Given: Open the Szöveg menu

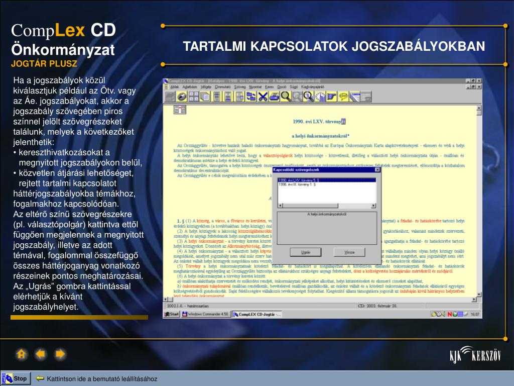Looking at the screenshot, I should (239, 86).
